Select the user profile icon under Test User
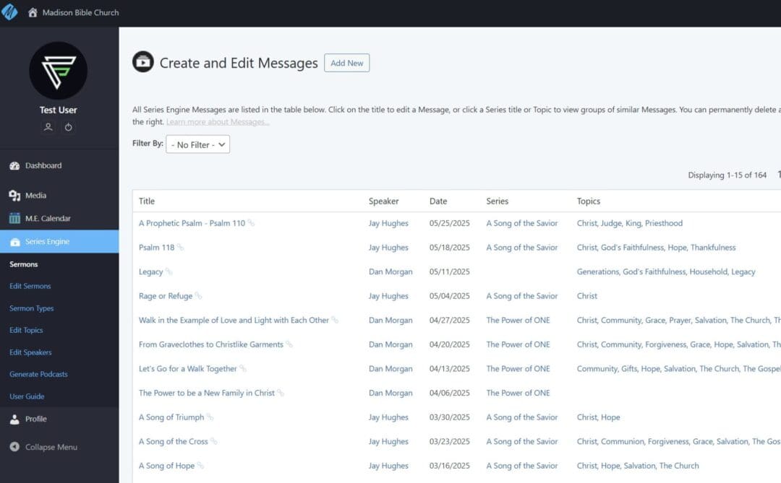 (x=48, y=126)
